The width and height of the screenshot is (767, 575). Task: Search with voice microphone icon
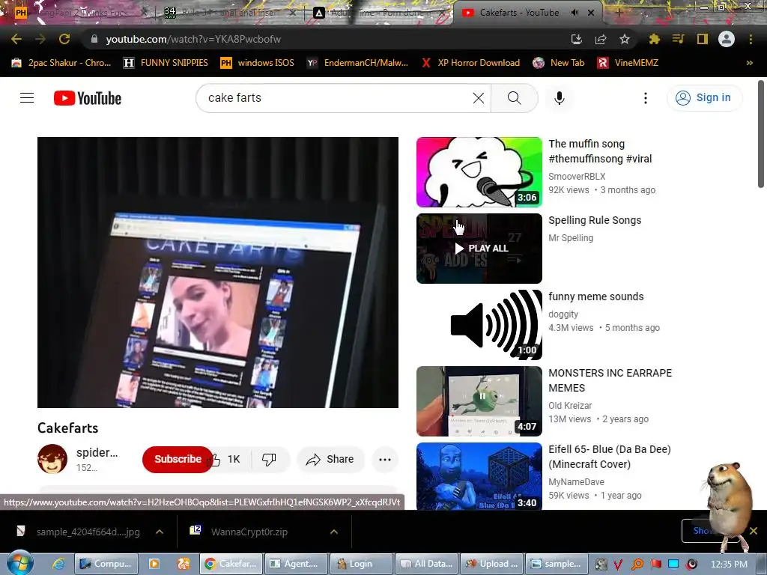(x=559, y=98)
